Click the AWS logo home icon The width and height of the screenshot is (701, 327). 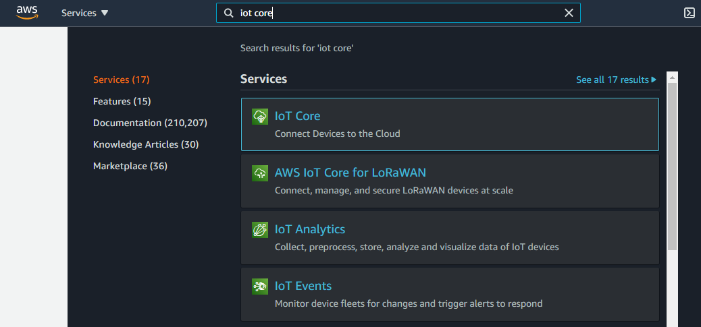coord(27,13)
